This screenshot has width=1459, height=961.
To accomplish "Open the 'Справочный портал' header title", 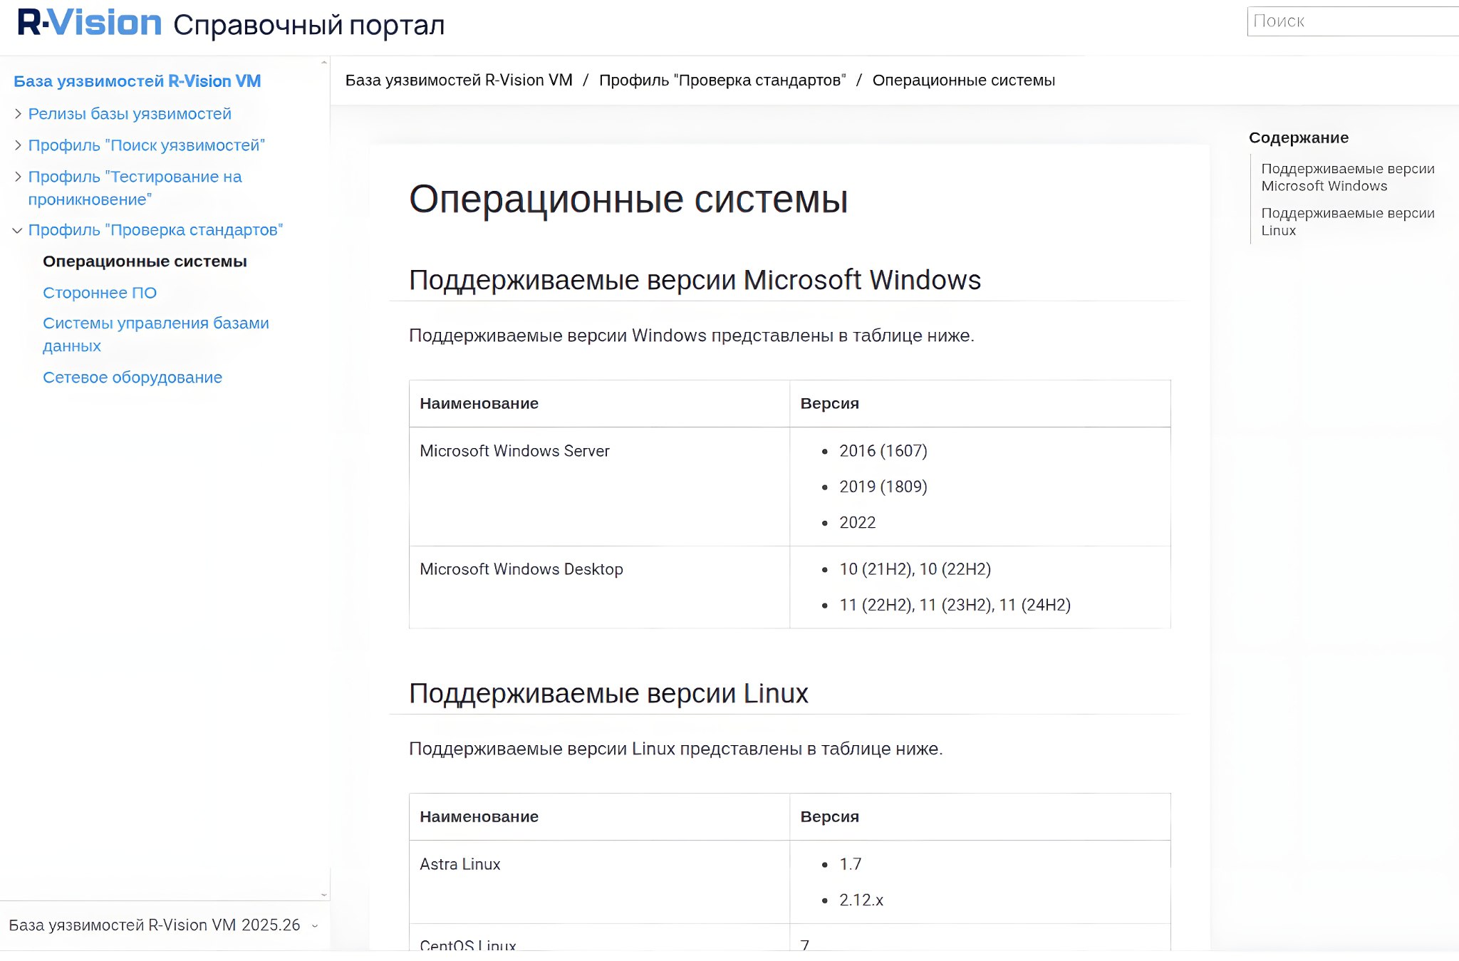I will 308,26.
